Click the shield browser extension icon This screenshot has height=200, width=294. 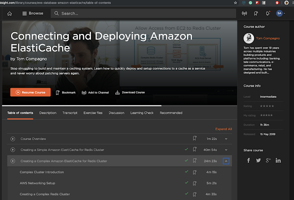[244, 3]
